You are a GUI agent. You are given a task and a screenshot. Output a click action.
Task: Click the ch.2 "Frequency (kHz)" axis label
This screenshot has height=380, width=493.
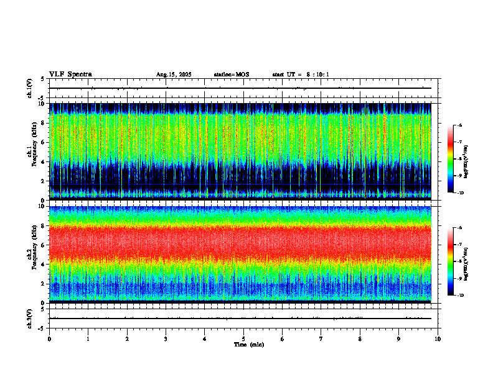pos(34,246)
